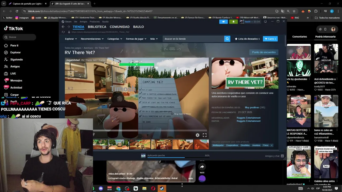Click Chrome zoom magnifier icon in address bar
This screenshot has height=192, width=342.
[x=288, y=11]
